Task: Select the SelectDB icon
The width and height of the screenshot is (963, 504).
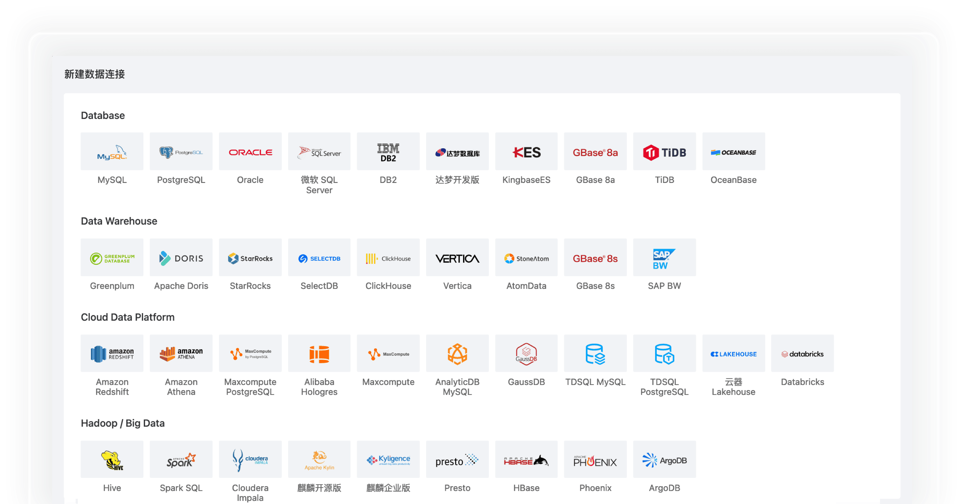Action: coord(319,257)
